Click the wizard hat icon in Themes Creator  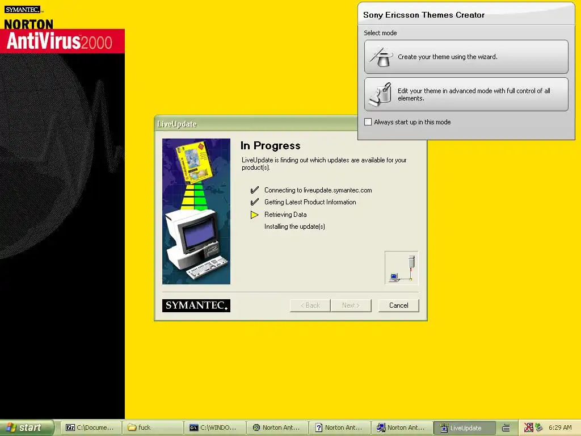pos(381,57)
